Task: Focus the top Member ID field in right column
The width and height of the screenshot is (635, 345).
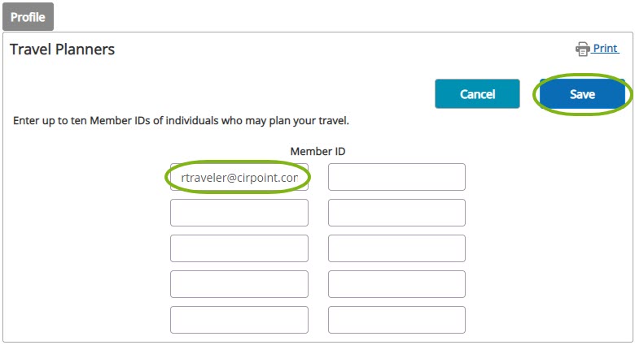Action: (396, 177)
